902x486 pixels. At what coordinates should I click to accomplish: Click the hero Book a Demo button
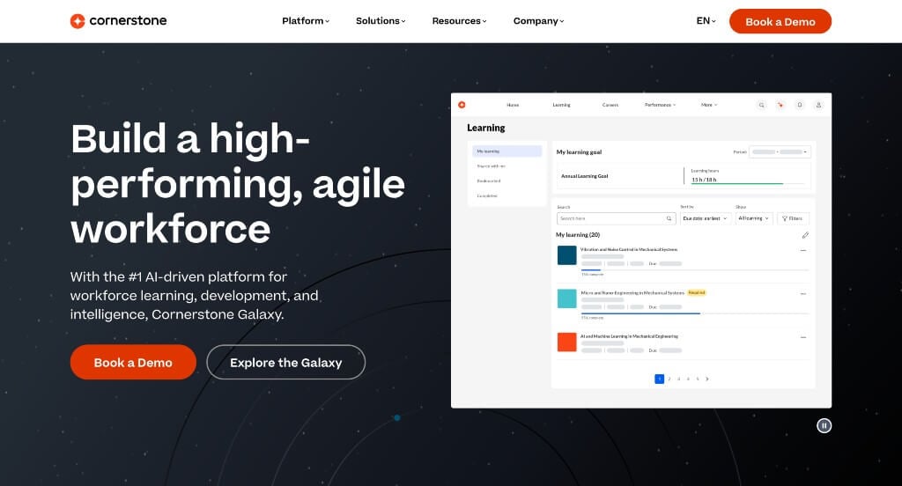tap(133, 363)
